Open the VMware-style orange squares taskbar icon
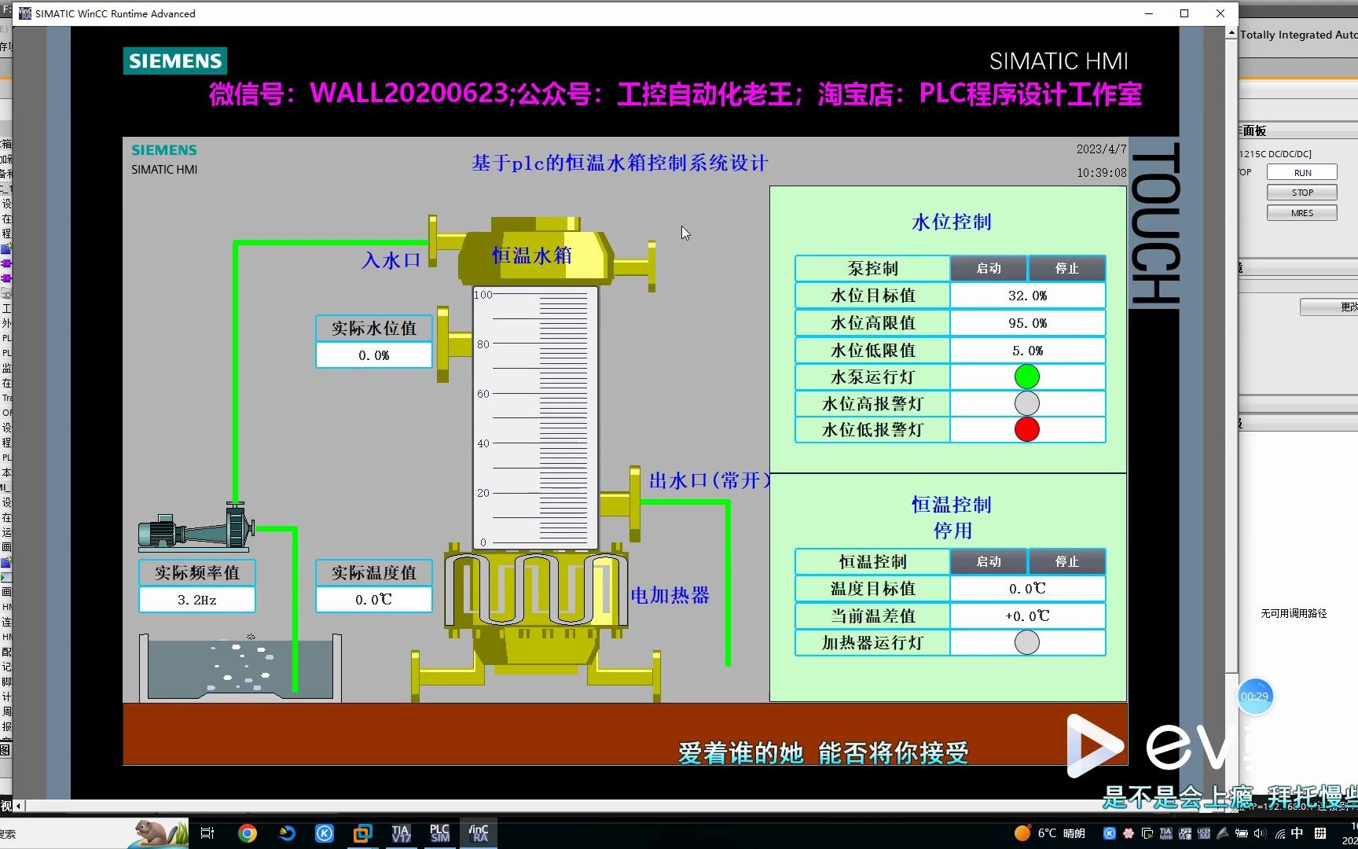This screenshot has height=849, width=1358. [x=362, y=833]
